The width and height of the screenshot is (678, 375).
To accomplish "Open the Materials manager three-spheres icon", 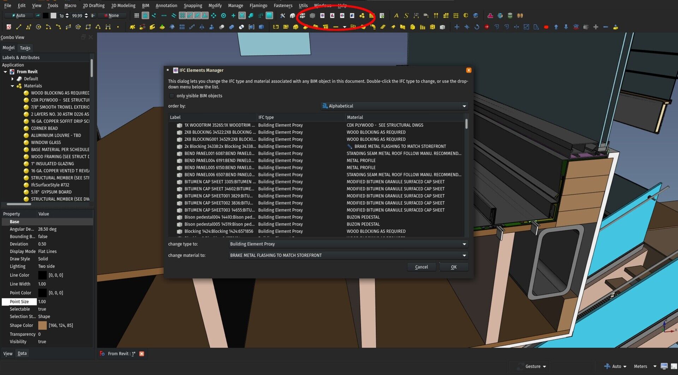I will (x=362, y=16).
